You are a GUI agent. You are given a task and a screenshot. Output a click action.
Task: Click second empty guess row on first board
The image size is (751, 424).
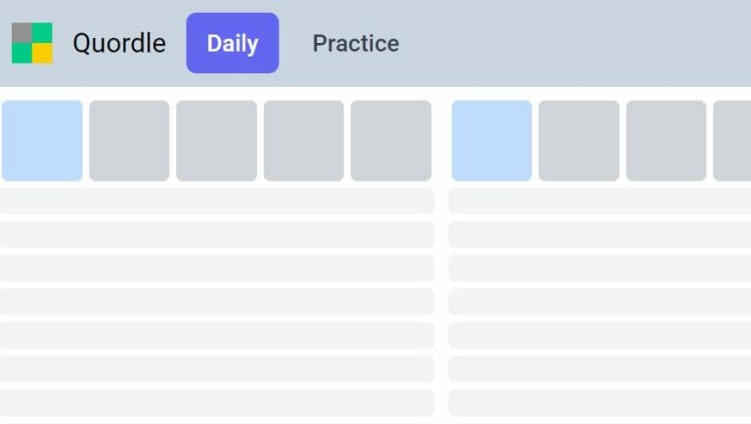[x=217, y=234]
